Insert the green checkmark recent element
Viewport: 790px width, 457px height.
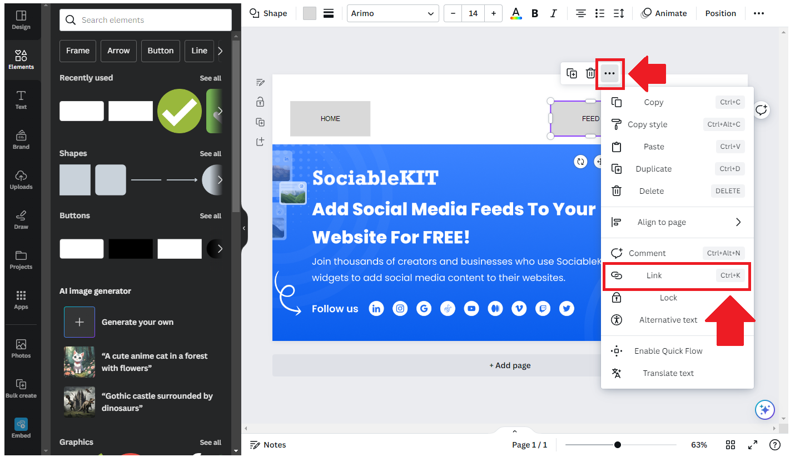click(180, 111)
